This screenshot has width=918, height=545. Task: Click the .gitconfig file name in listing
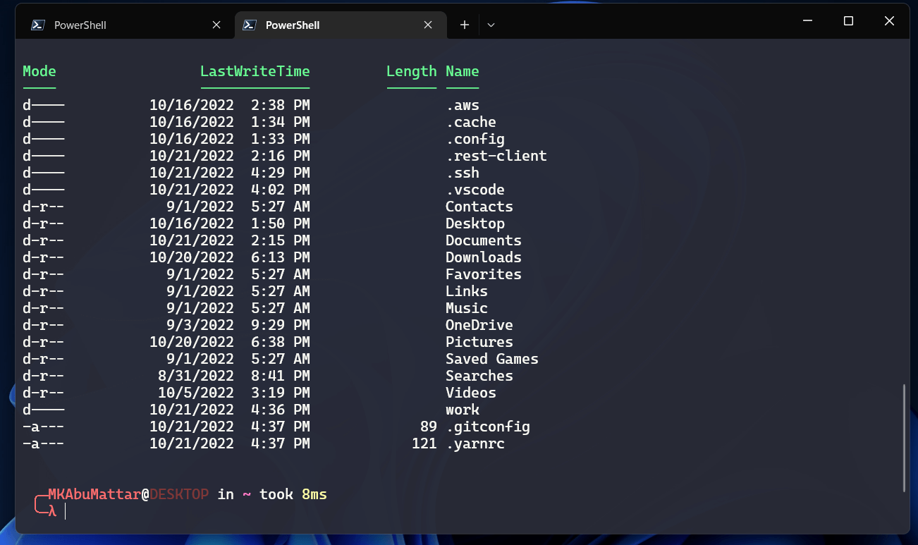click(x=488, y=427)
